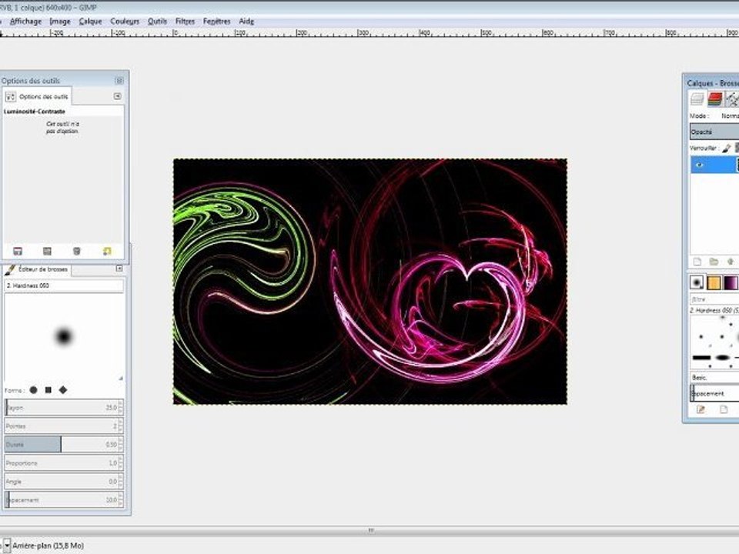
Task: Reset tool options yellow arrow icon
Action: (107, 251)
